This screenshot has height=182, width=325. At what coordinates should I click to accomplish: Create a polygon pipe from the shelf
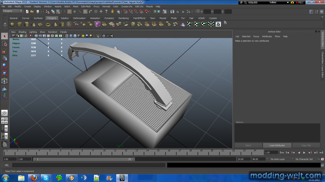point(62,24)
